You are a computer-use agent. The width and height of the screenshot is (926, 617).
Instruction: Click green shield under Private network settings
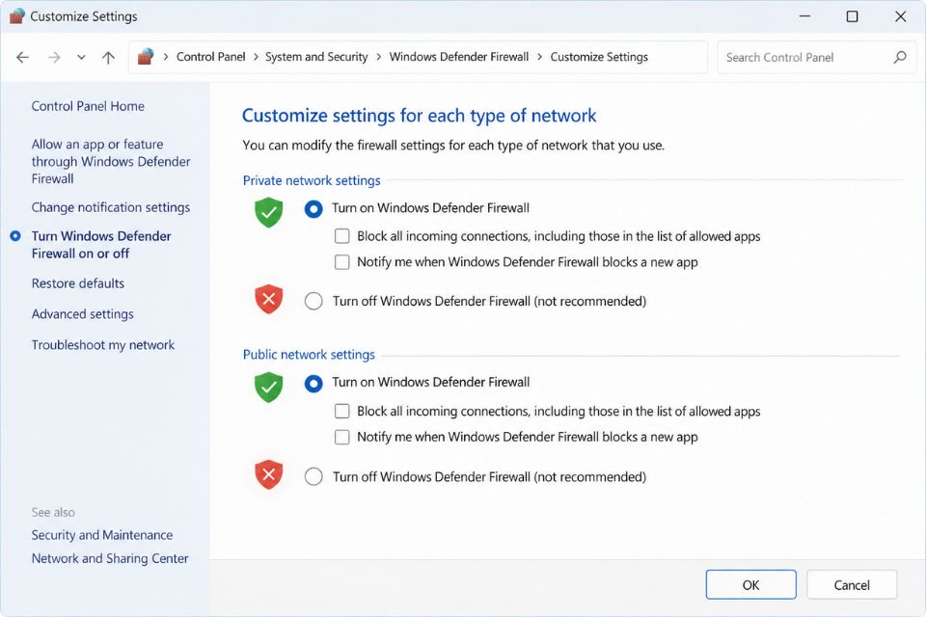coord(269,212)
